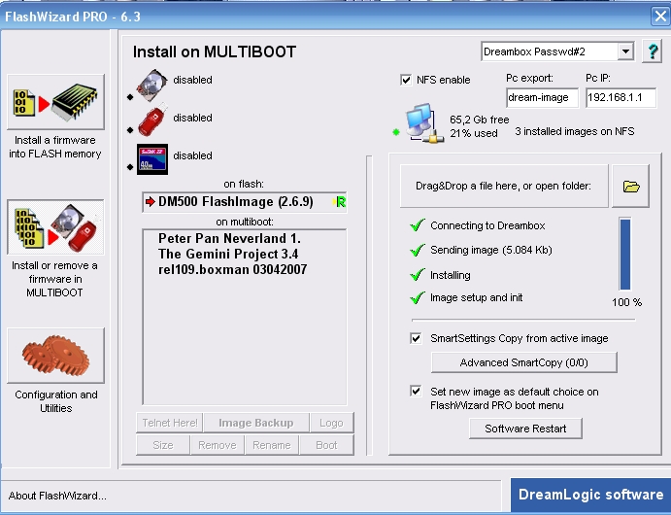The height and width of the screenshot is (515, 671).
Task: Toggle the NFS enable checkbox
Action: [406, 80]
